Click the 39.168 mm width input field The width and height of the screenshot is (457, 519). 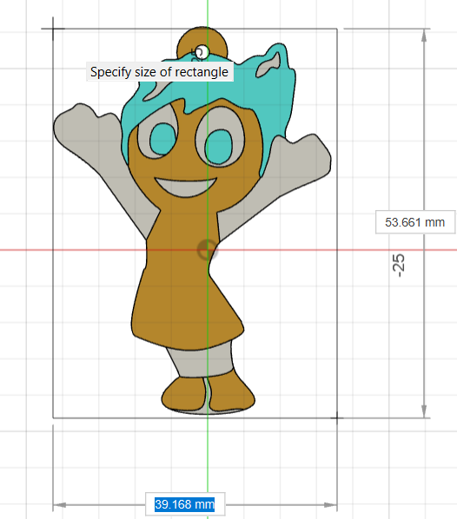click(185, 504)
